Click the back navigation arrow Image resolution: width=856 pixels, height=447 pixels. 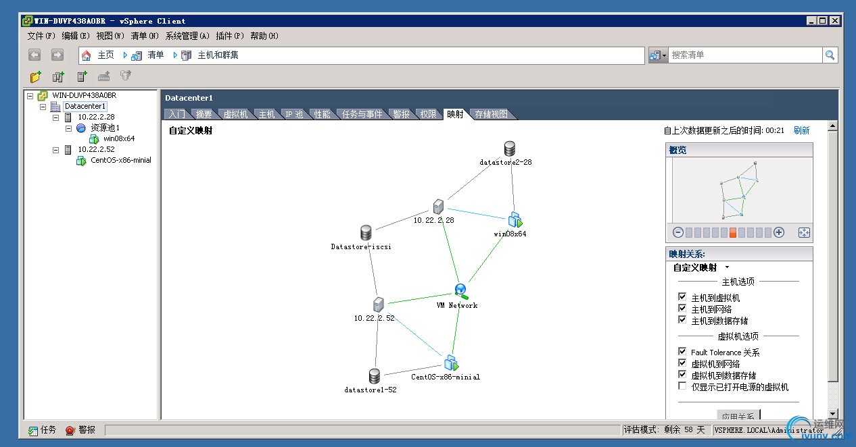[x=34, y=55]
